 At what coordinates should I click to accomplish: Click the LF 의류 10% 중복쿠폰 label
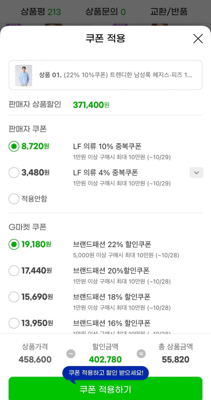(x=107, y=146)
